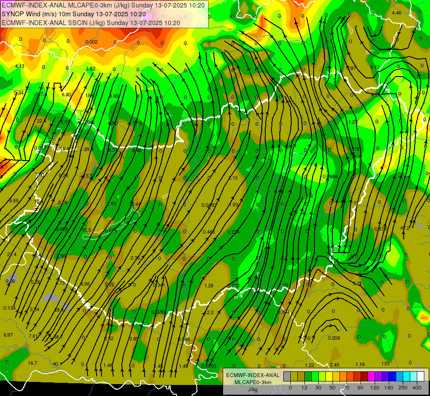Viewport: 430px width, 396px height.
Task: Click the SBCIN title line
Action: click(x=91, y=23)
